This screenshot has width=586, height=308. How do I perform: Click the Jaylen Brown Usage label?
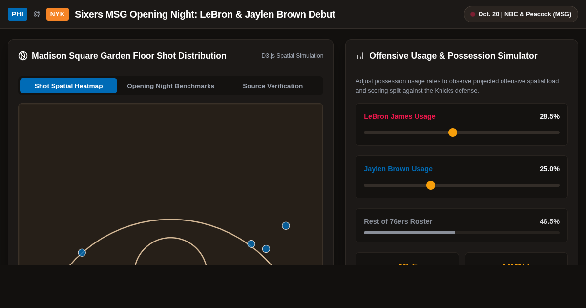(x=398, y=169)
